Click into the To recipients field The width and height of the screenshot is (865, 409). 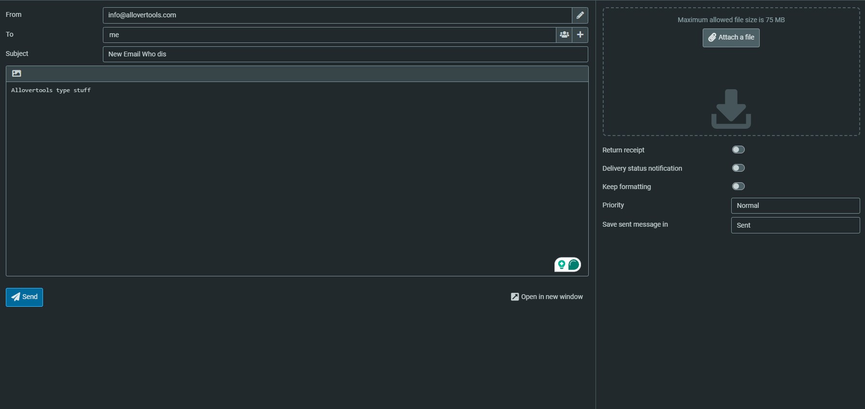(329, 35)
